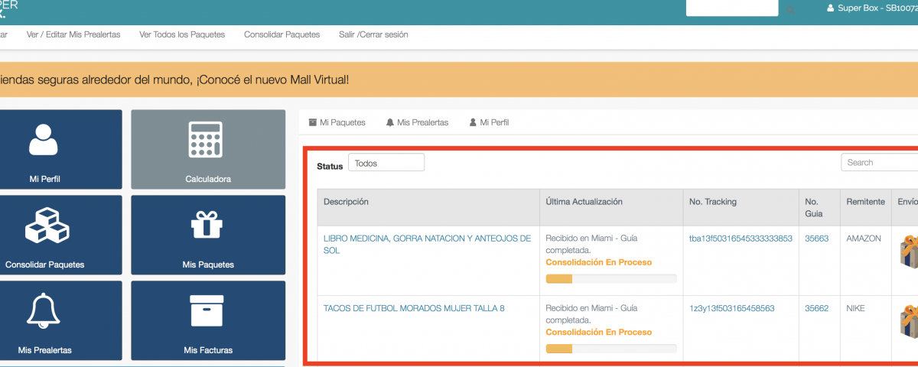
Task: Switch to the Mi Perfil tab
Action: 488,122
